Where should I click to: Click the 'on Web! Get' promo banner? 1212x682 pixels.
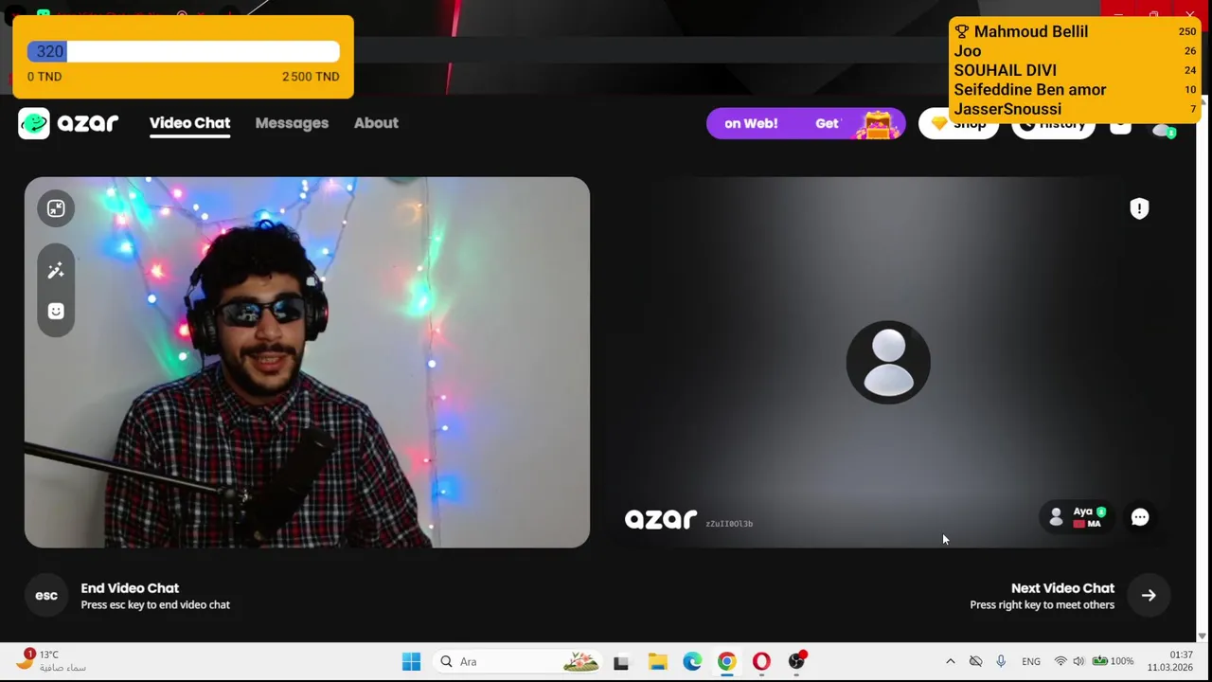806,123
